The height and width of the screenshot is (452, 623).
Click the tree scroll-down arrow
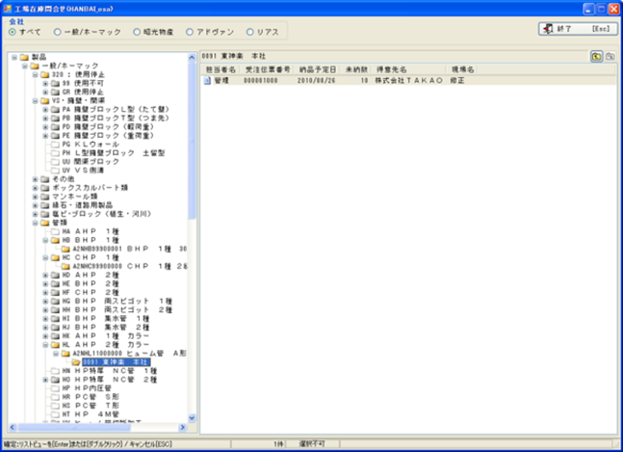tap(192, 418)
